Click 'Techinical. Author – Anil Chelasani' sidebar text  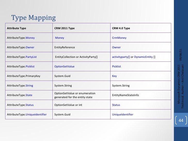click(182, 87)
